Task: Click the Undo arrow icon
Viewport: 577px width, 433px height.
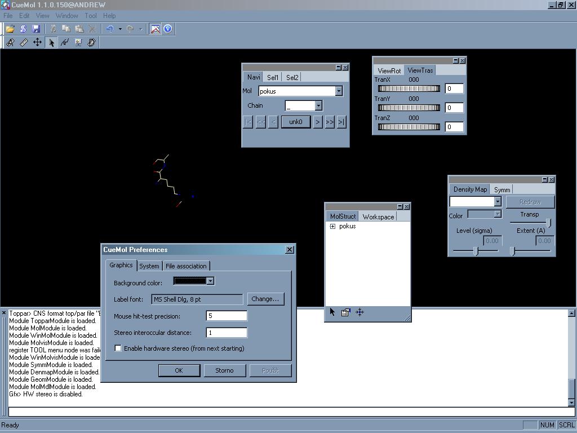Action: coord(110,29)
